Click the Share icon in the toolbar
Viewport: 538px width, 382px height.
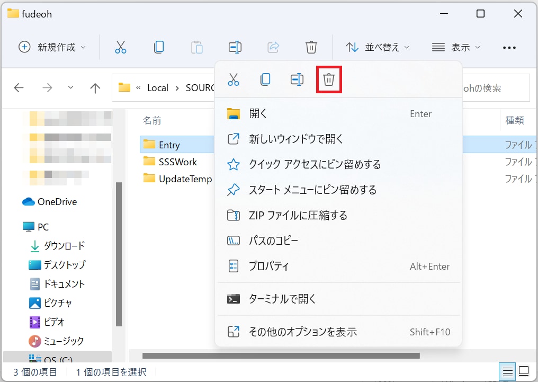click(x=273, y=47)
